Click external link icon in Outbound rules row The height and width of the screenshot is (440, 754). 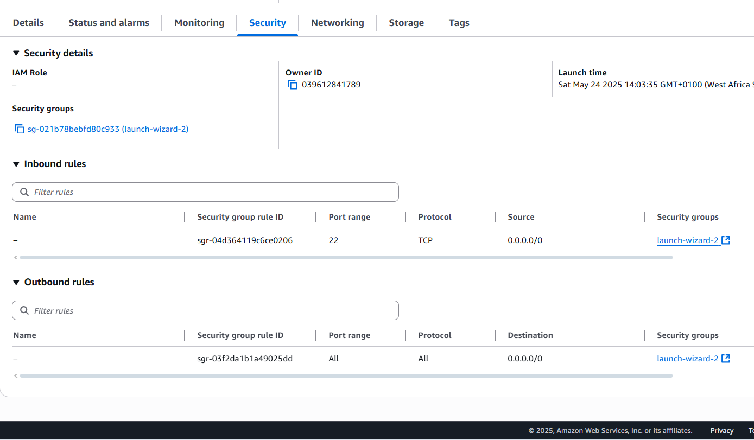726,358
